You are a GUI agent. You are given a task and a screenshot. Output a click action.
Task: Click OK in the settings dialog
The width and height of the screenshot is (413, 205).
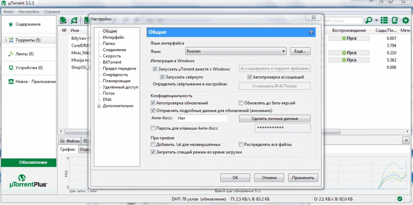pyautogui.click(x=235, y=178)
